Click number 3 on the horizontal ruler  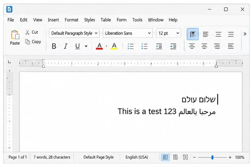[125, 64]
